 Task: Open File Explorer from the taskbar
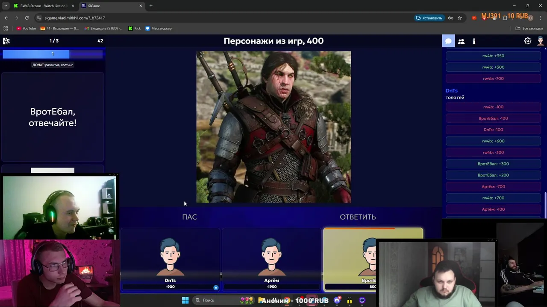pyautogui.click(x=261, y=300)
